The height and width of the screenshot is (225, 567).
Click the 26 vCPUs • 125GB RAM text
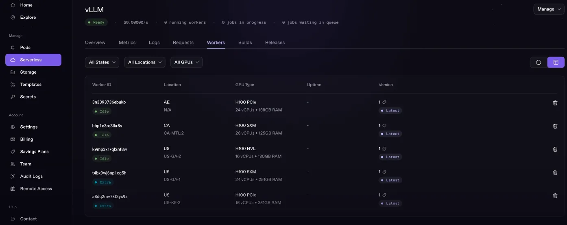pyautogui.click(x=259, y=133)
